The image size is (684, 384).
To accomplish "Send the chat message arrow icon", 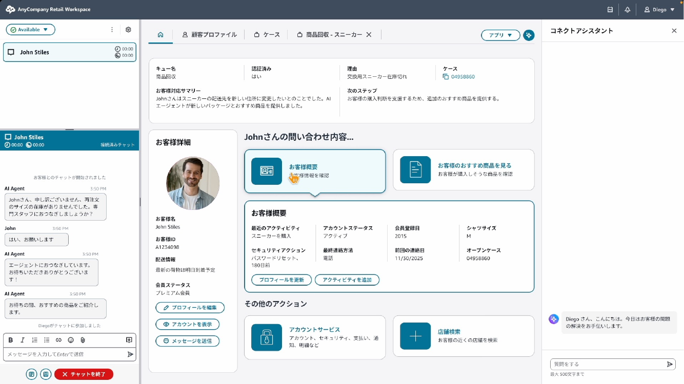I will [x=130, y=354].
